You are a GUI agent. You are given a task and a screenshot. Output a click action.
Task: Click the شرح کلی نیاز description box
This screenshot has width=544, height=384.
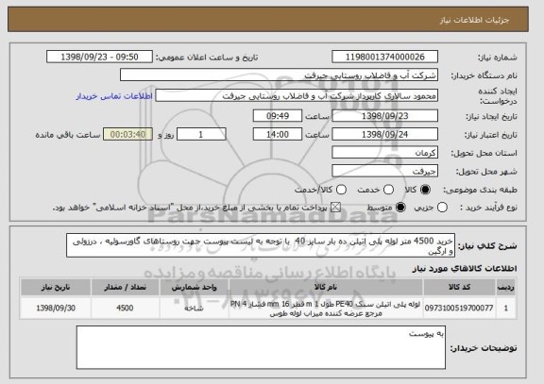tap(261, 245)
